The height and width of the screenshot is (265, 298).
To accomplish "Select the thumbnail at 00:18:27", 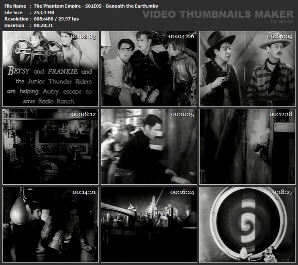I will pyautogui.click(x=247, y=224).
